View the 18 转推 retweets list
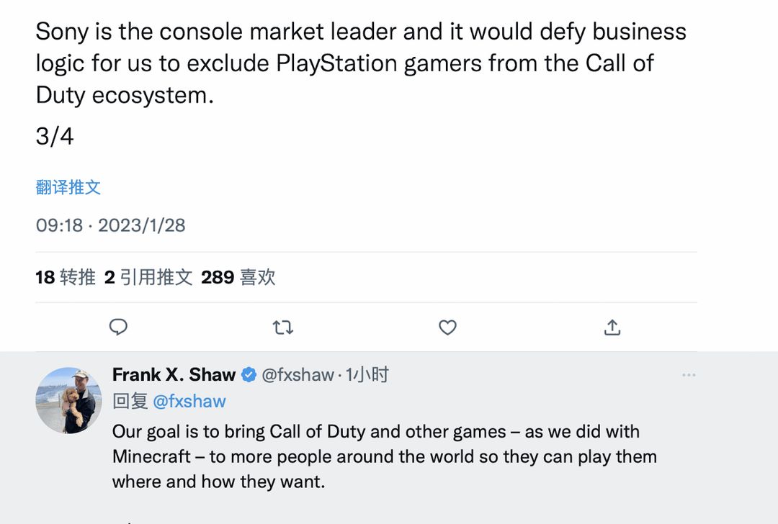 (66, 277)
